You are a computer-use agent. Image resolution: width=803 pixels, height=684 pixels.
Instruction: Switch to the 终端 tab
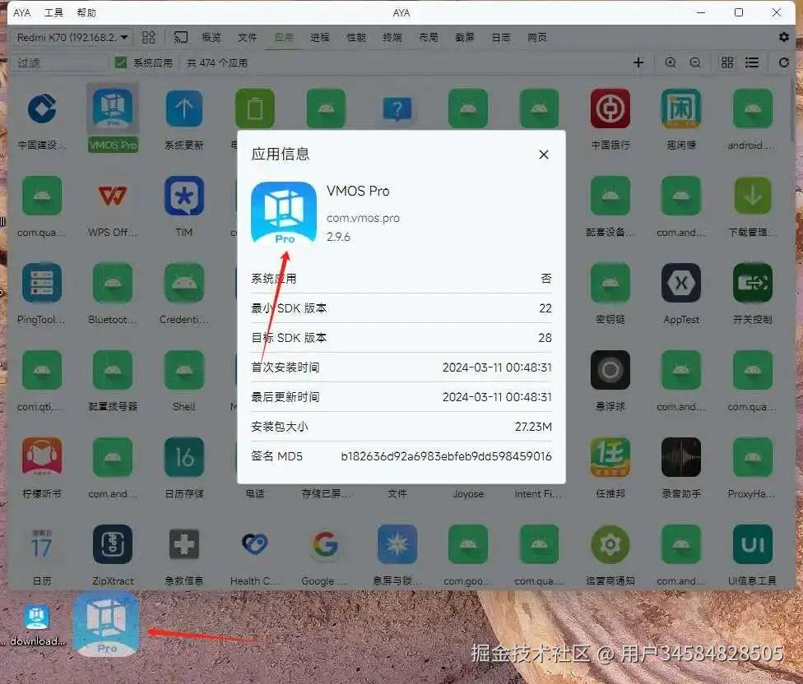pyautogui.click(x=392, y=37)
